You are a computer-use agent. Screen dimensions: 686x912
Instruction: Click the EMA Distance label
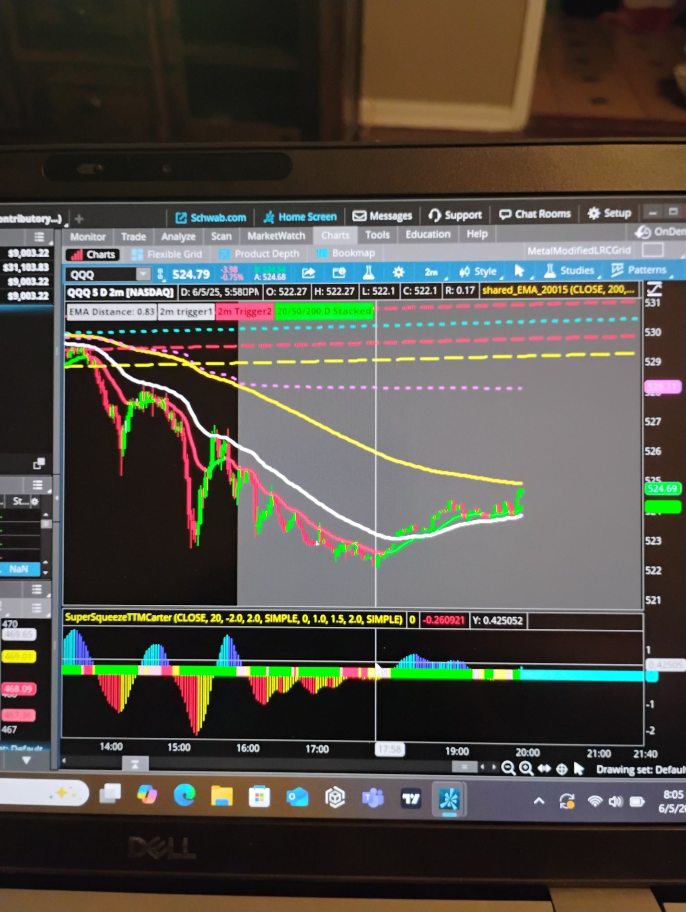[111, 312]
